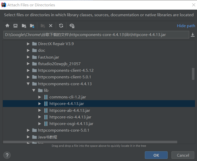
Task: Click the Cancel button
Action: tap(183, 155)
